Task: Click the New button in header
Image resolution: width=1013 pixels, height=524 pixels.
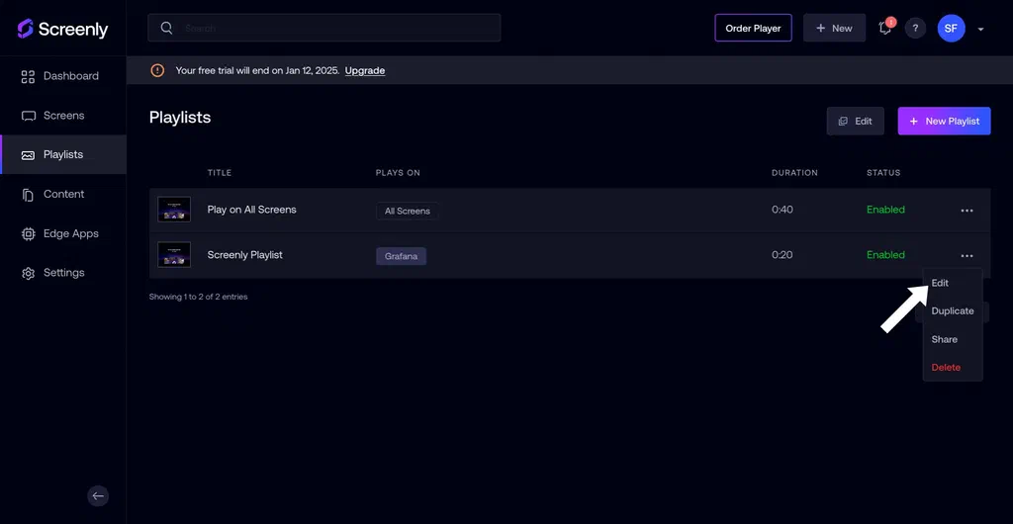Action: pyautogui.click(x=834, y=28)
